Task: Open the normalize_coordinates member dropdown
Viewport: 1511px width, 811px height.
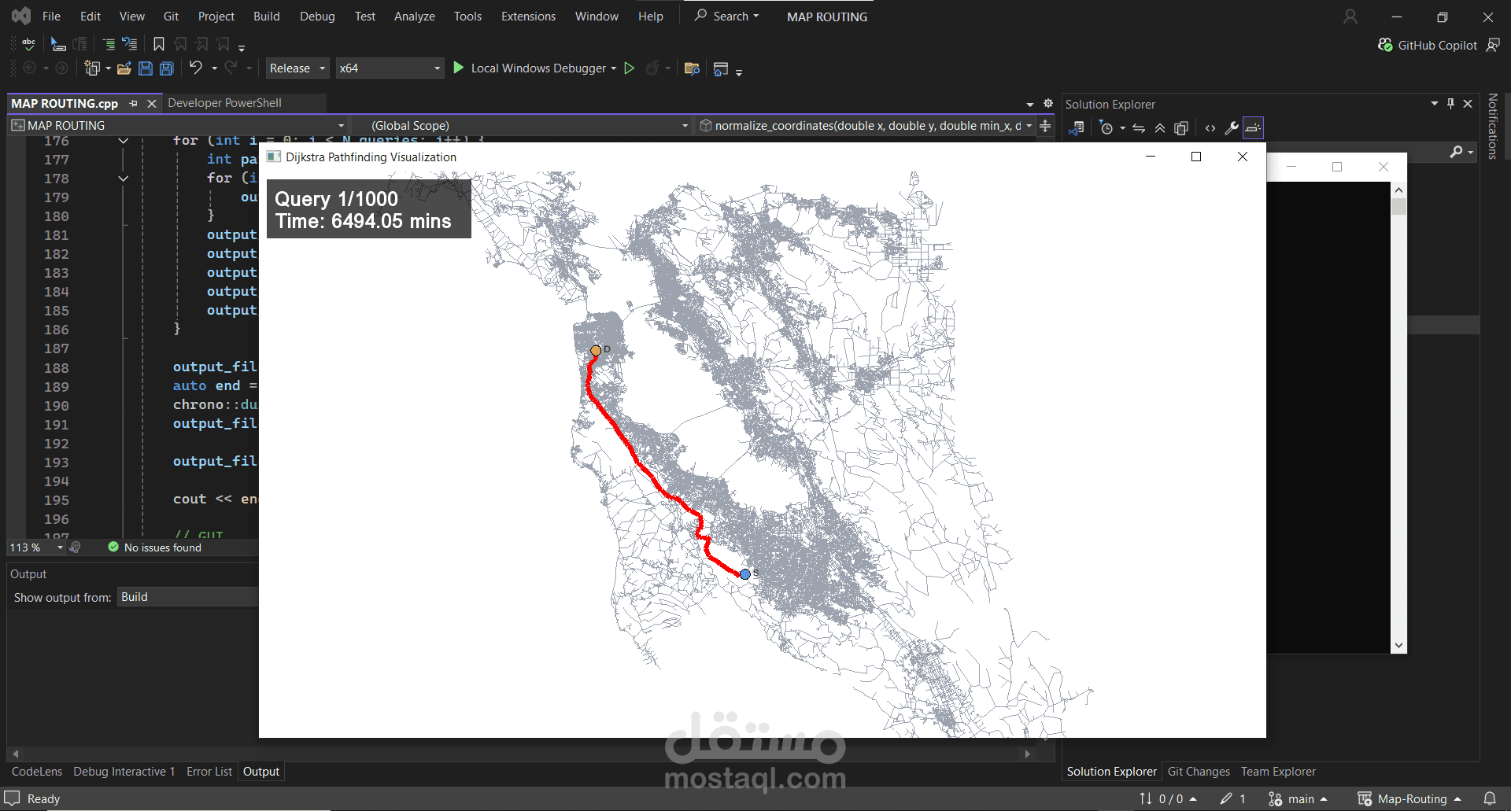Action: (x=865, y=126)
